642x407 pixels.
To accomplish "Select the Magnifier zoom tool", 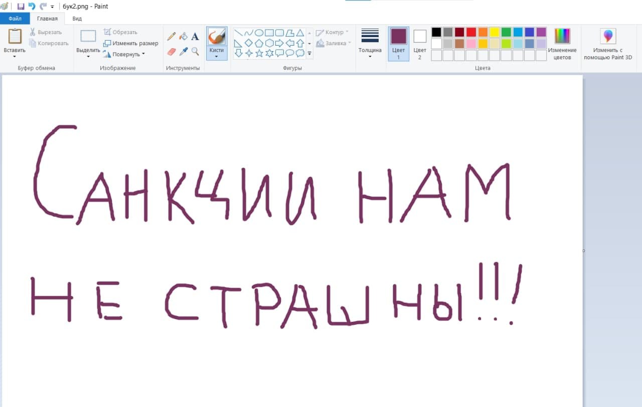I will (x=195, y=52).
